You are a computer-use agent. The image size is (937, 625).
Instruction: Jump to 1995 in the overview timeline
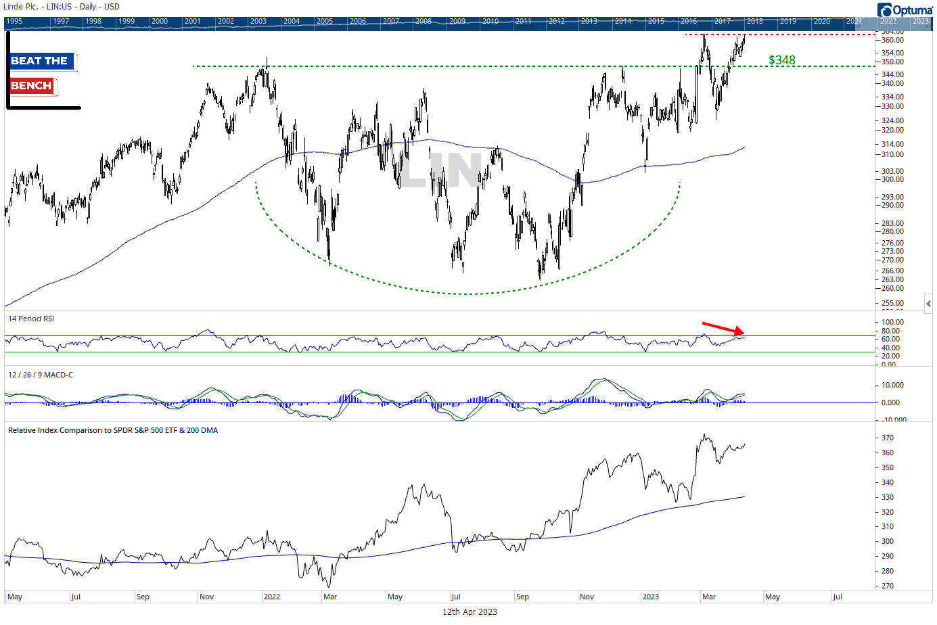point(14,21)
